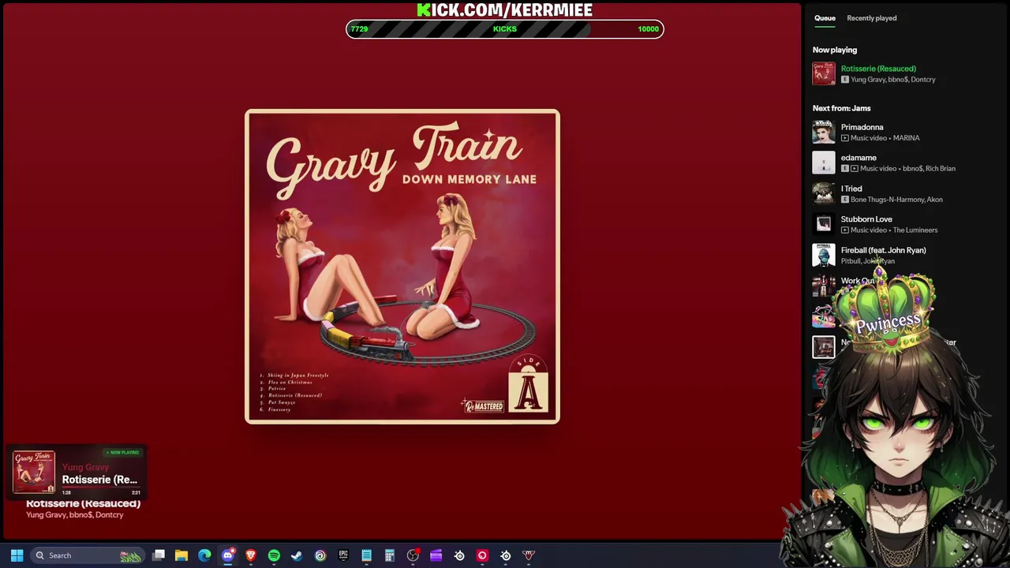Screen dimensions: 1010x568
Task: Click the explicit E badge under I Tried
Action: pos(844,200)
